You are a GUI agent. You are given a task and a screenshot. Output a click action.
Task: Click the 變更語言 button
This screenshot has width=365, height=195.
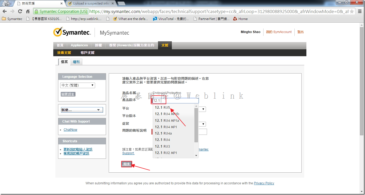[x=68, y=94]
